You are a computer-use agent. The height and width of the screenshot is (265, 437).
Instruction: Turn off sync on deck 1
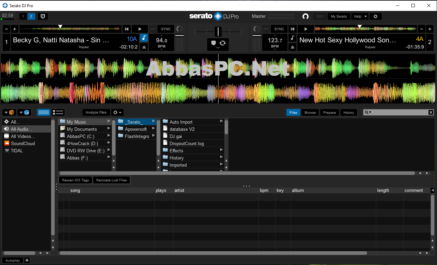pyautogui.click(x=153, y=29)
